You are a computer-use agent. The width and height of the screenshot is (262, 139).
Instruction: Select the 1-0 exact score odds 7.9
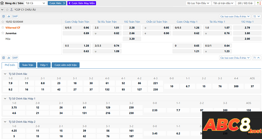(x=10, y=83)
